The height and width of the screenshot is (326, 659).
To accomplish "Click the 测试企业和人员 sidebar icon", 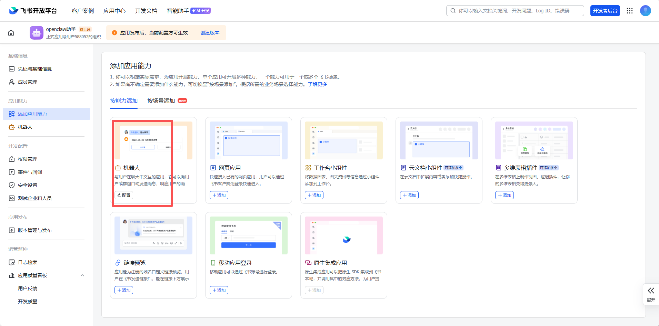I will tap(12, 198).
